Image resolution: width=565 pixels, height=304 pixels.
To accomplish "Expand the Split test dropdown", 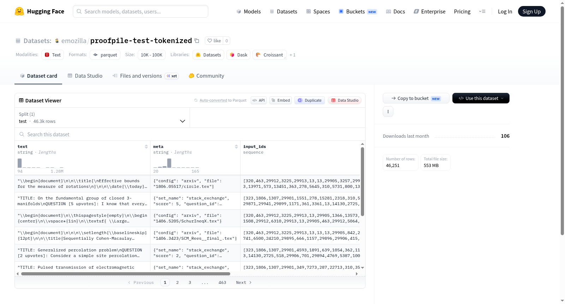I will coord(102,118).
